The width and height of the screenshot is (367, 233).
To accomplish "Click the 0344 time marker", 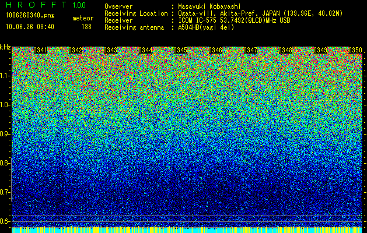I will (146, 50).
